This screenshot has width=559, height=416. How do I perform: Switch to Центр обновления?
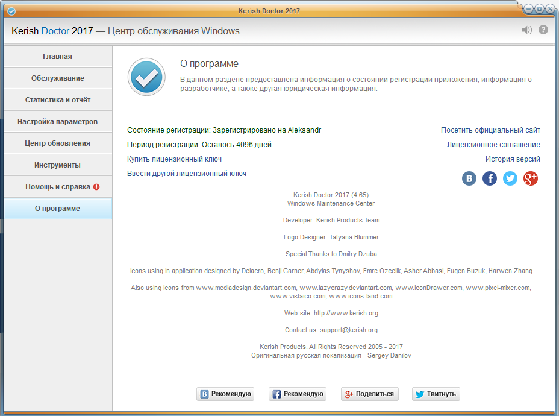pos(57,143)
